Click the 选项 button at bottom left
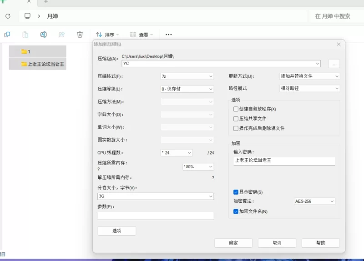The image size is (364, 261). coord(117,231)
